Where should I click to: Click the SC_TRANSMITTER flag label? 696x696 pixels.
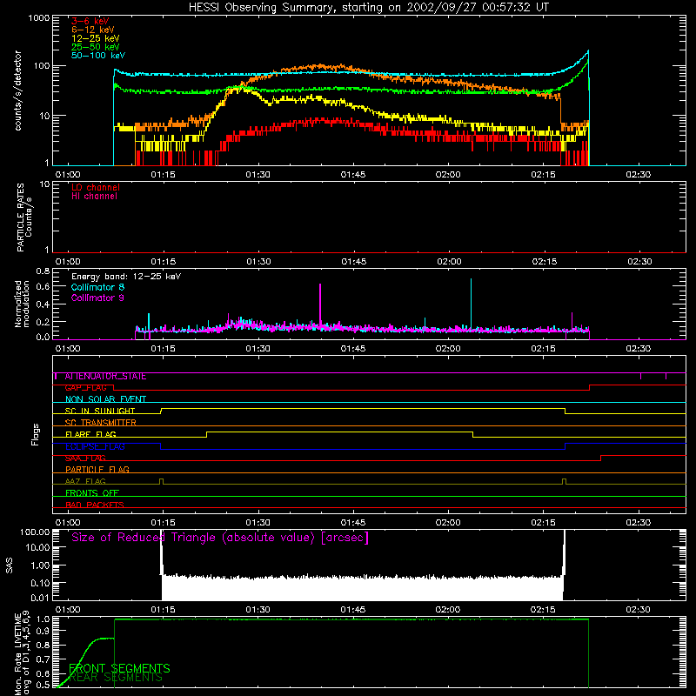tap(100, 423)
